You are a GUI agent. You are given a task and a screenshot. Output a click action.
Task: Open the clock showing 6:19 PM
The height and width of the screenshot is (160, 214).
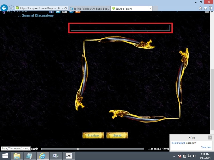[205, 156]
